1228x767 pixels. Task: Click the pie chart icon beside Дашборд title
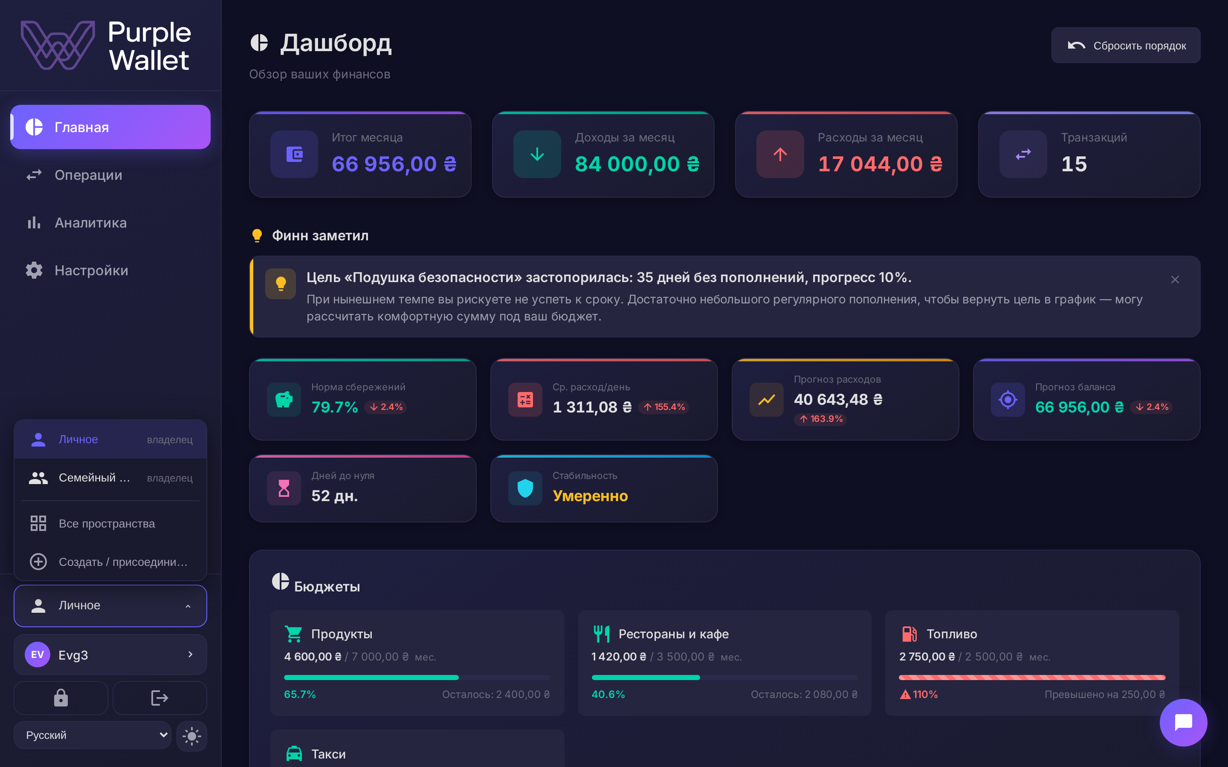(259, 43)
